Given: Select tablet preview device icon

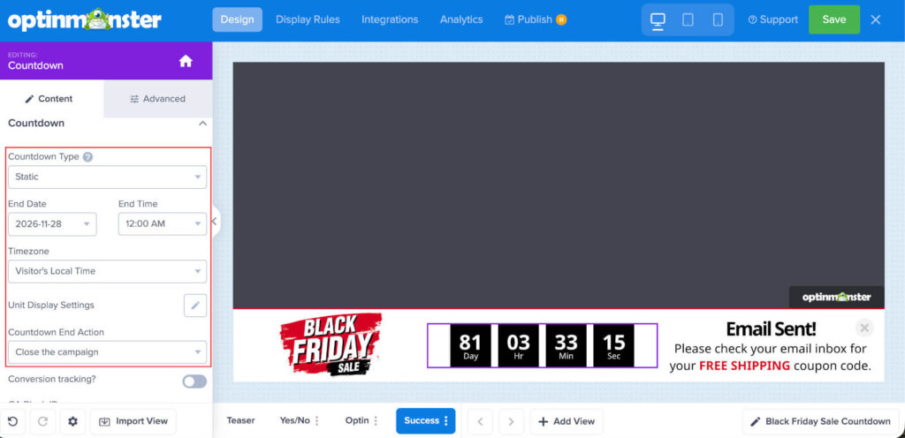Looking at the screenshot, I should pos(688,19).
